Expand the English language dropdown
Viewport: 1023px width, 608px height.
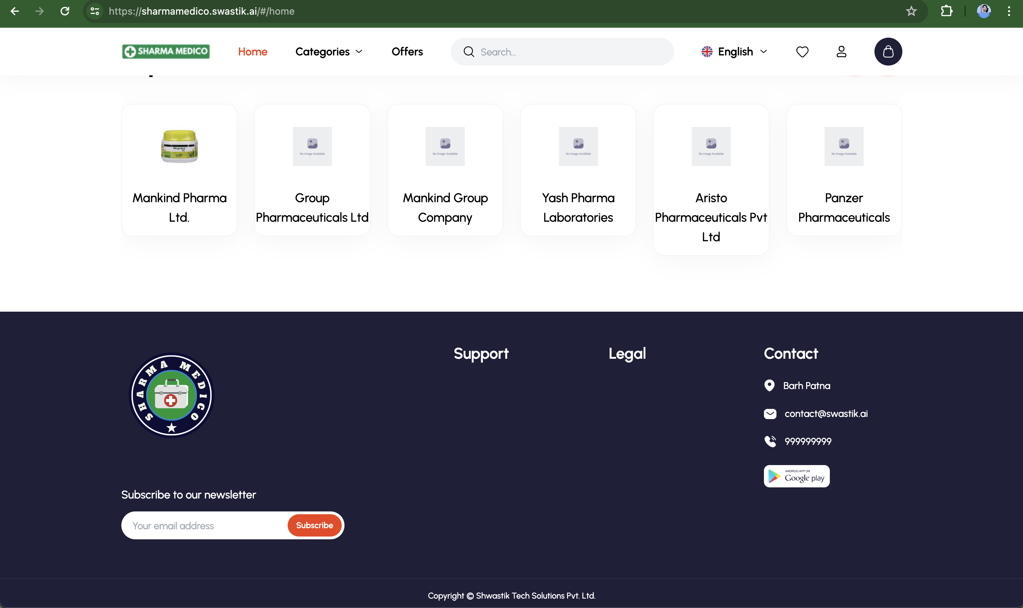point(734,52)
